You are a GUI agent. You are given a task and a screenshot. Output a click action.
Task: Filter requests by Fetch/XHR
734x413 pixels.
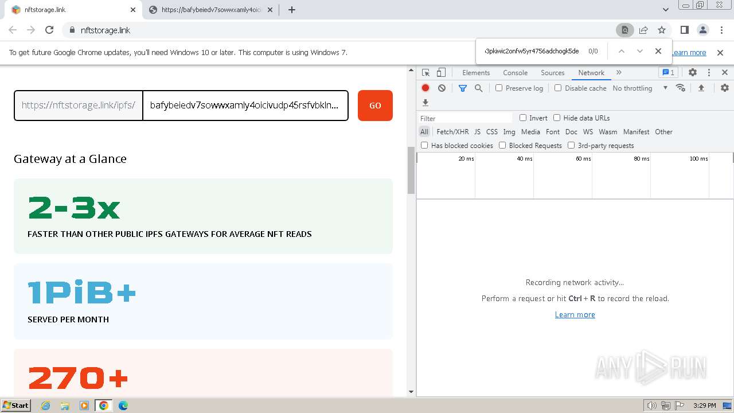[452, 132]
